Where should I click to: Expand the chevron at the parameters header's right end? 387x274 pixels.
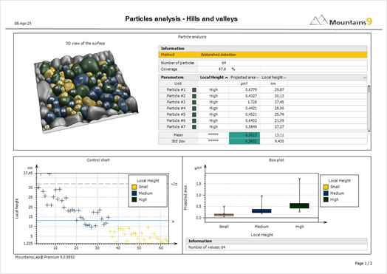click(x=365, y=78)
